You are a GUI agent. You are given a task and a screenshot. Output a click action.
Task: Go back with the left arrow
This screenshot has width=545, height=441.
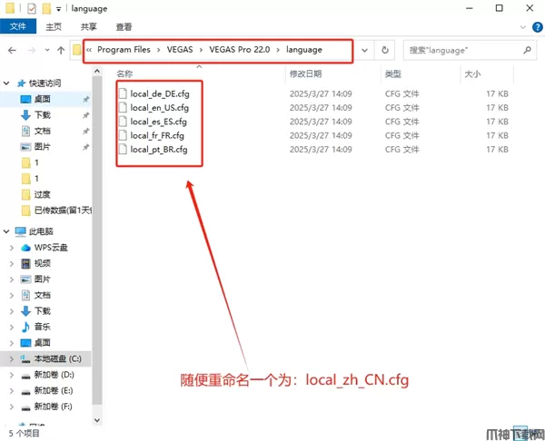(12, 50)
